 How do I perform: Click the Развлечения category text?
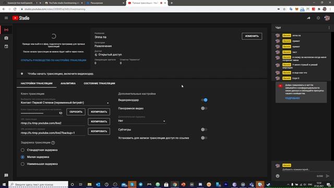tap(103, 46)
